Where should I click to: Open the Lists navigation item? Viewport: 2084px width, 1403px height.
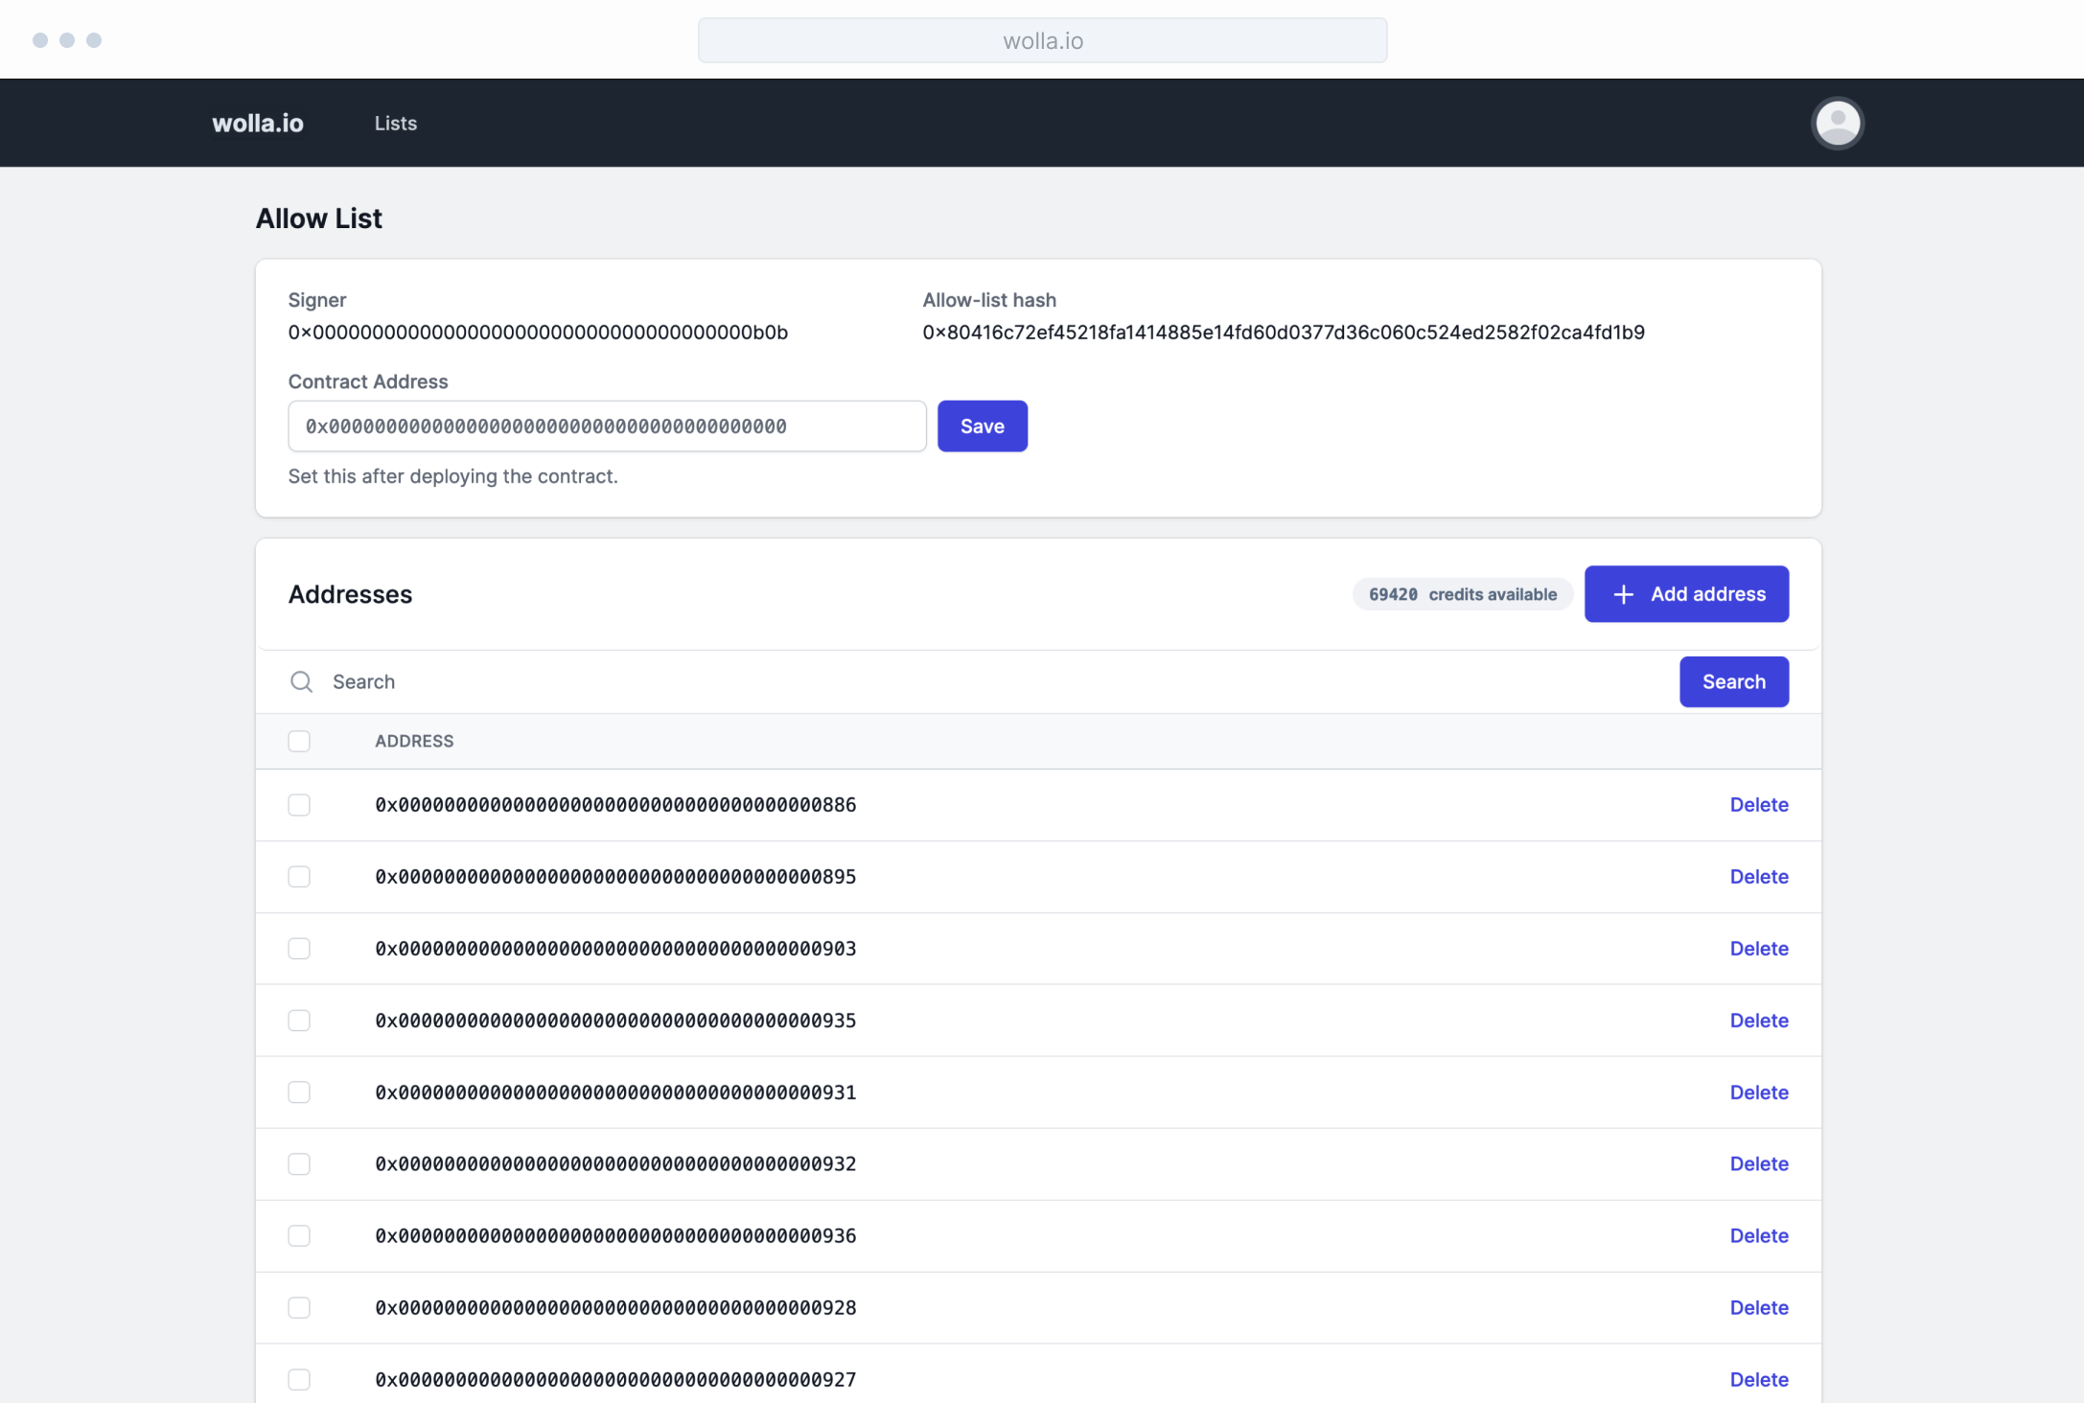pyautogui.click(x=395, y=124)
